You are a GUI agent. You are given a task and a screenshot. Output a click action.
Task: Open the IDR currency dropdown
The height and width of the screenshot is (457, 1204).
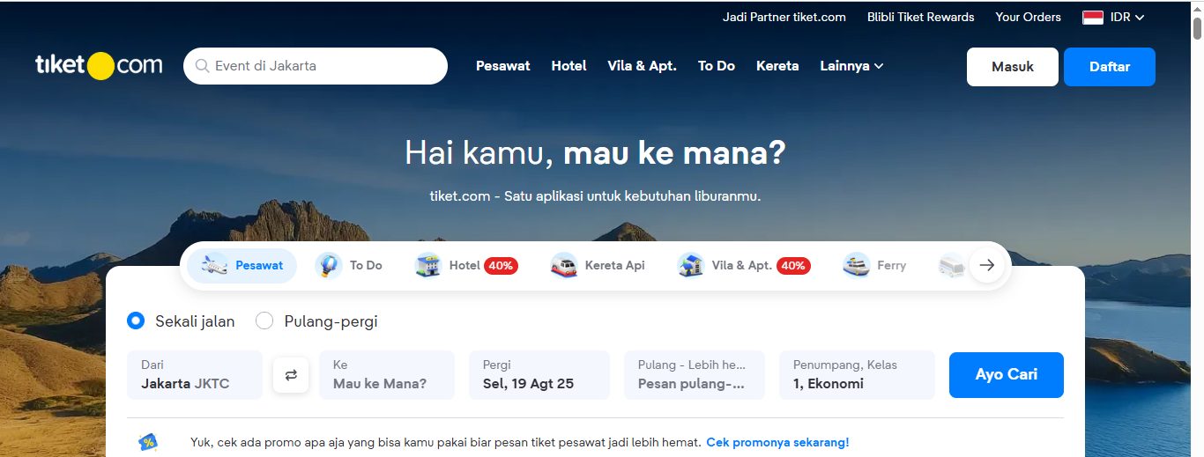1113,17
